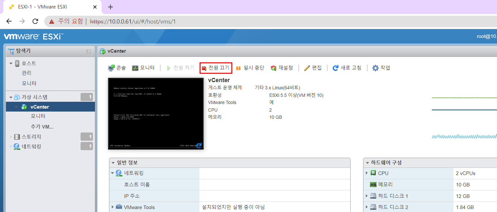Click the '2 vCPUs' value
The height and width of the screenshot is (212, 497).
pos(466,173)
